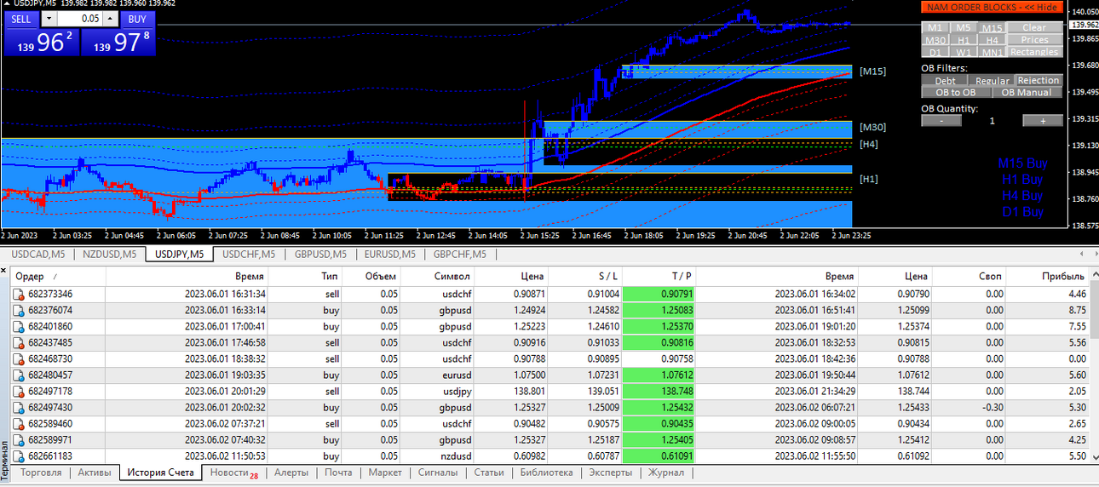Click order icon for 682480457 row
Image resolution: width=1099 pixels, height=487 pixels.
pos(19,375)
